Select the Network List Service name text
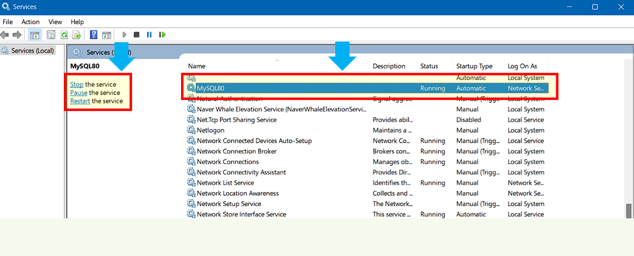Image resolution: width=634 pixels, height=256 pixels. [225, 183]
